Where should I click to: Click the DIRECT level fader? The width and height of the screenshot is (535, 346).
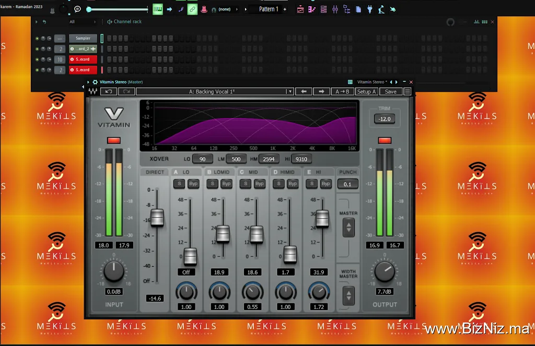157,218
